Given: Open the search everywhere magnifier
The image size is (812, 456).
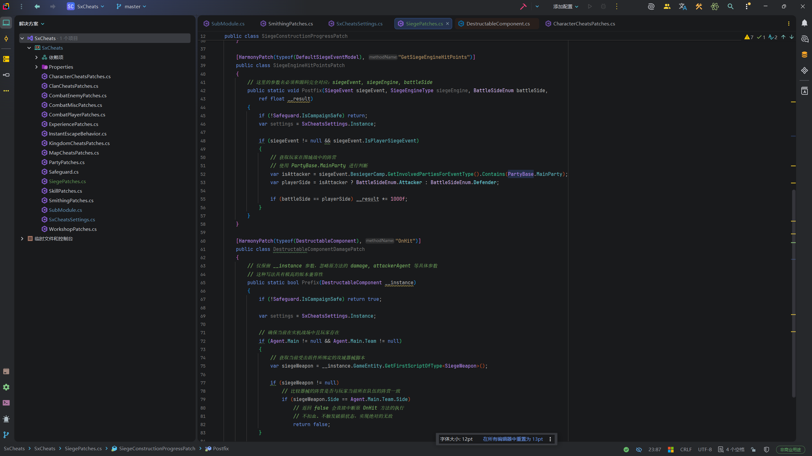Looking at the screenshot, I should 731,6.
